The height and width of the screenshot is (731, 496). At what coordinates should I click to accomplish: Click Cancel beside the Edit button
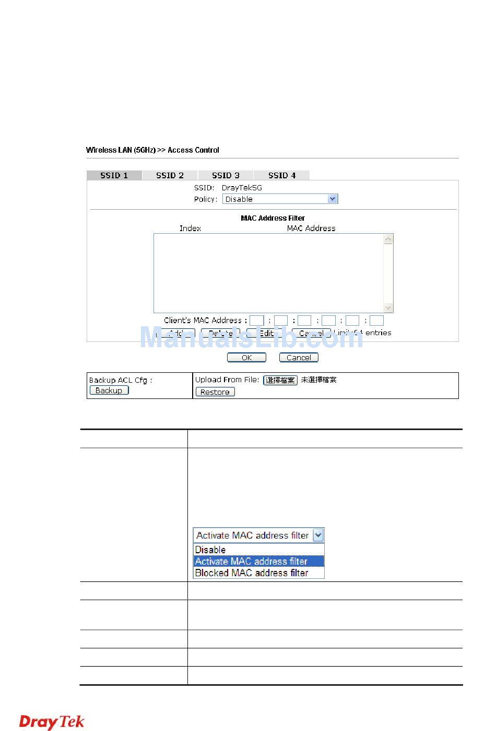[x=311, y=333]
